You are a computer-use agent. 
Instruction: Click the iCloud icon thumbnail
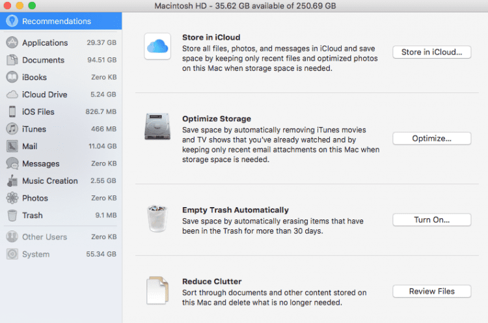point(157,46)
